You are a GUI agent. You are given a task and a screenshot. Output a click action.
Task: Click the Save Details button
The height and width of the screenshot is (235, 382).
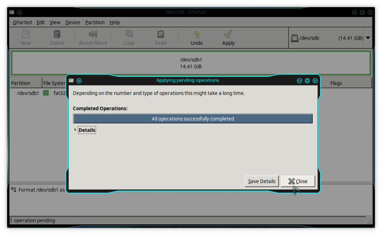coord(262,181)
